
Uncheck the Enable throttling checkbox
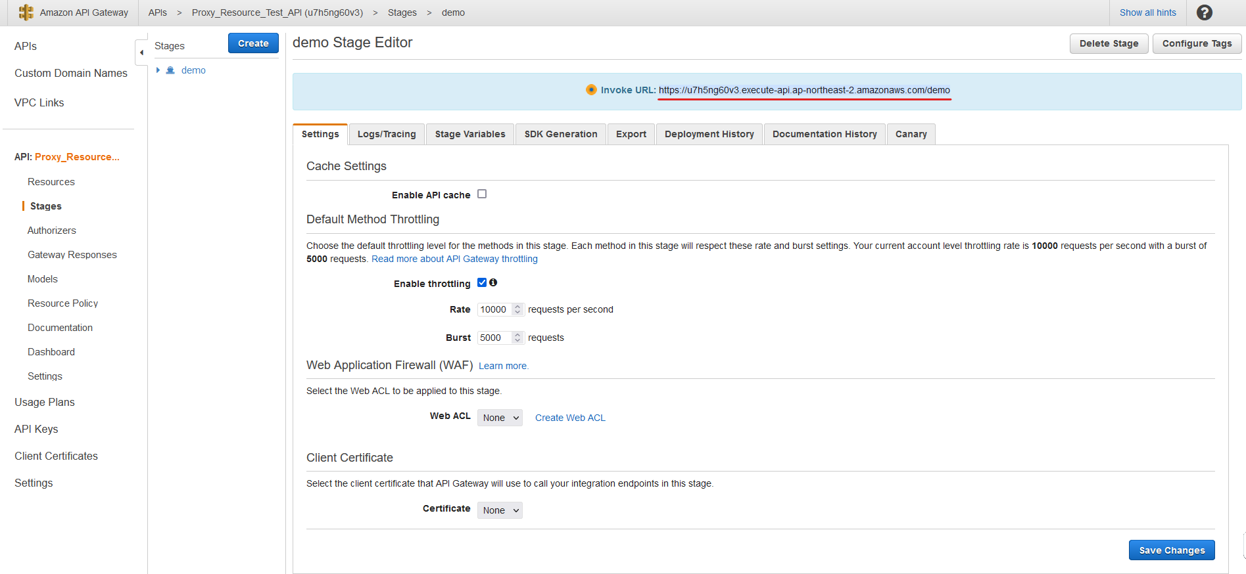(x=482, y=282)
